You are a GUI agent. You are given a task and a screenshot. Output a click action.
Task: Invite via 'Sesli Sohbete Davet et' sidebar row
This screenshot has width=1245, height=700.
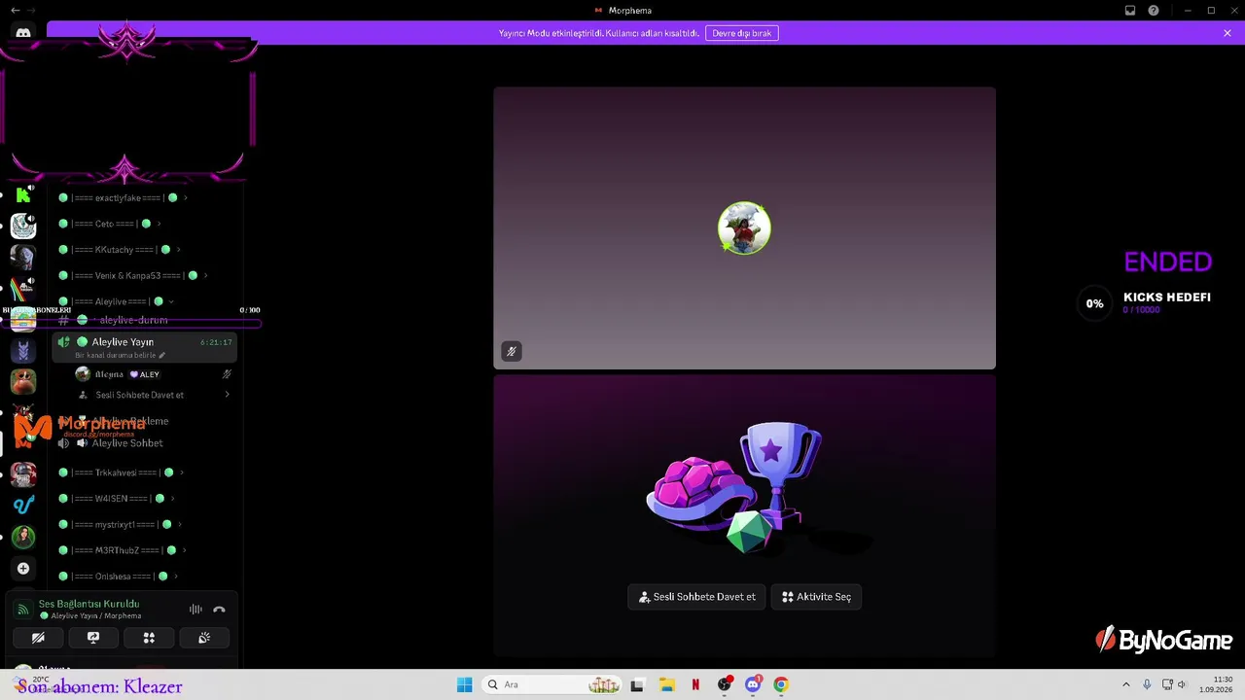coord(154,395)
